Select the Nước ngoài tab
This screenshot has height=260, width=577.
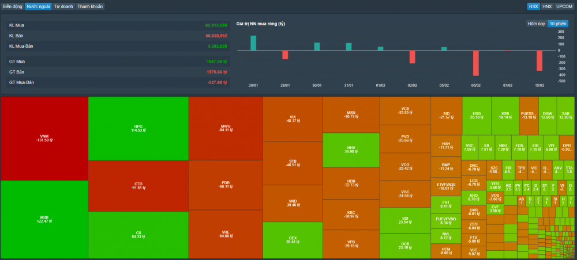pos(38,6)
